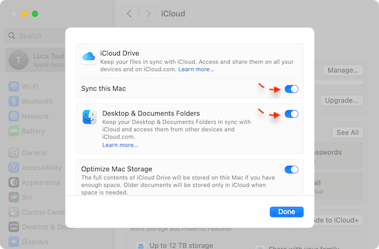Click the Search field in sidebar

35,36
